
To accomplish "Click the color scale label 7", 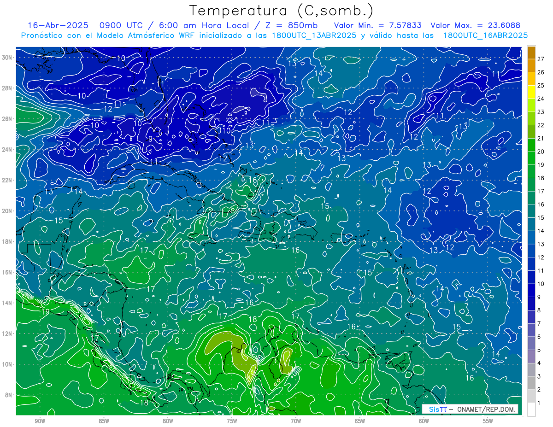I will pos(539,323).
